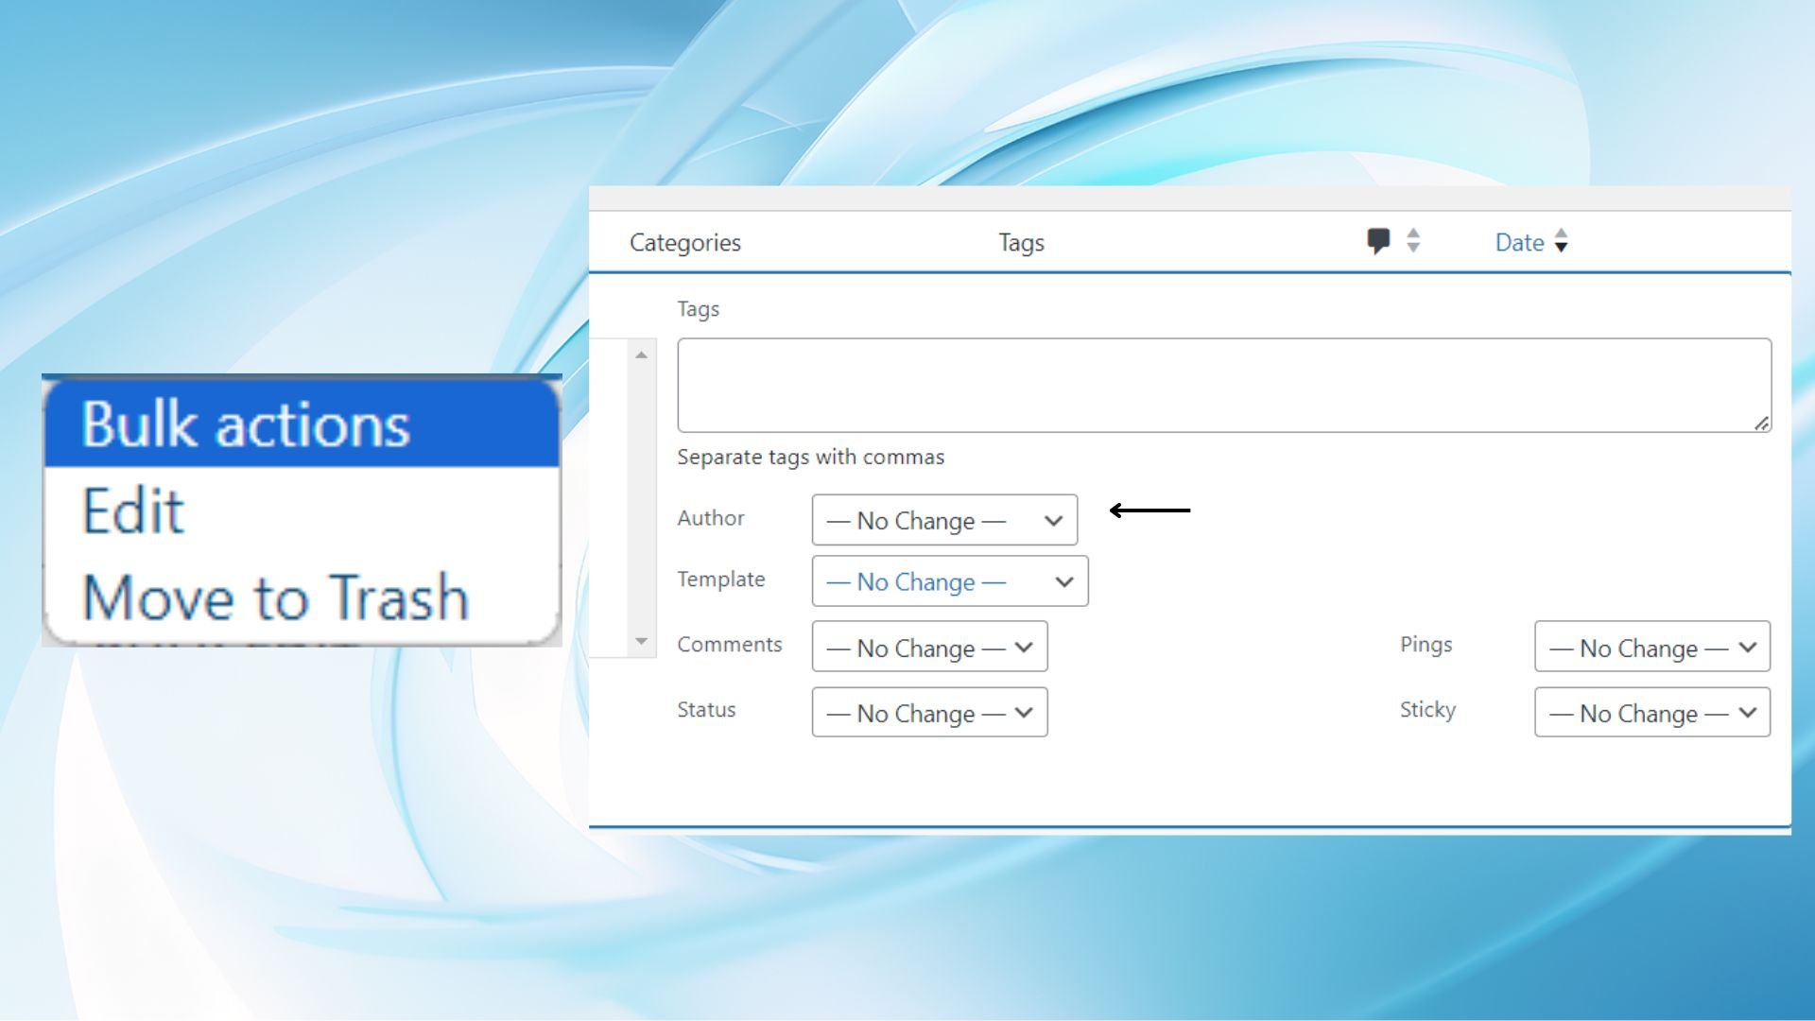Click the black arrow pointing at Author

click(x=1149, y=510)
